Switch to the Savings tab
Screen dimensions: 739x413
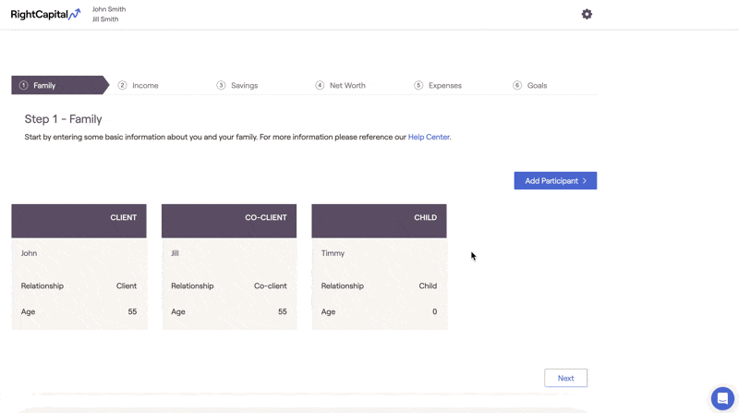(244, 85)
